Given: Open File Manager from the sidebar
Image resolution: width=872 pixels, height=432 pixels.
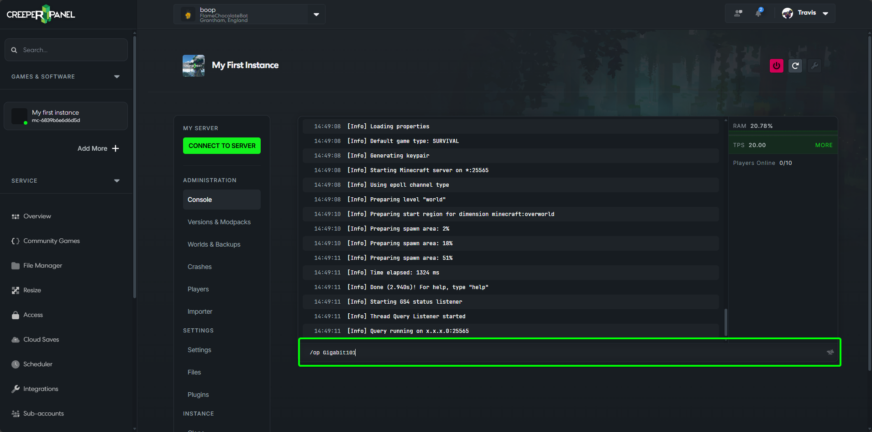Looking at the screenshot, I should click(42, 265).
